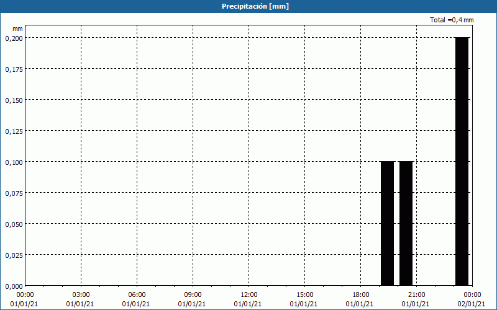Click the 0,150 y-axis value
497x310 pixels.
point(14,100)
